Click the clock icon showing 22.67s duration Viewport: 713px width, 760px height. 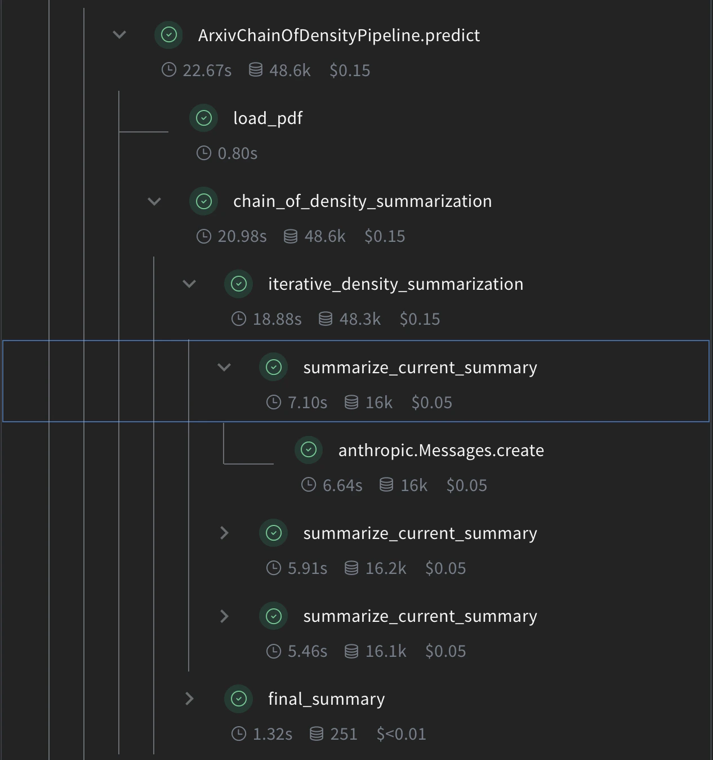pyautogui.click(x=168, y=70)
